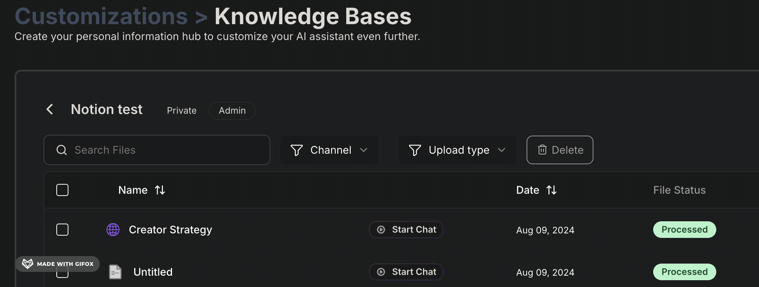The image size is (759, 287).
Task: Click the Aug 09, 2024 date for Untitled
Action: pyautogui.click(x=545, y=272)
